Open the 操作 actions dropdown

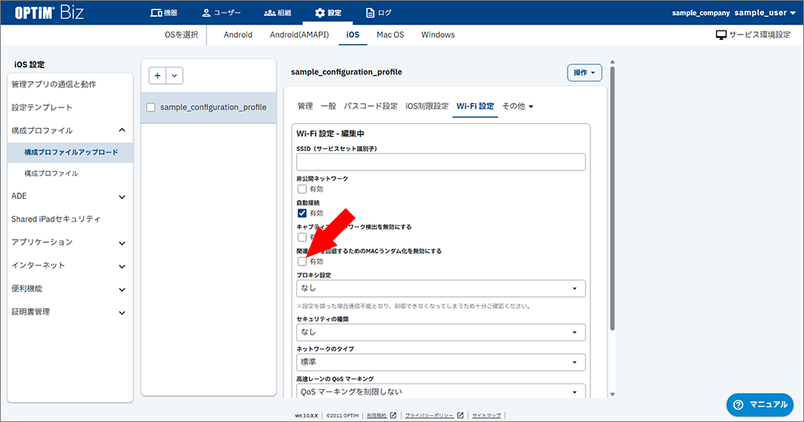pyautogui.click(x=584, y=73)
